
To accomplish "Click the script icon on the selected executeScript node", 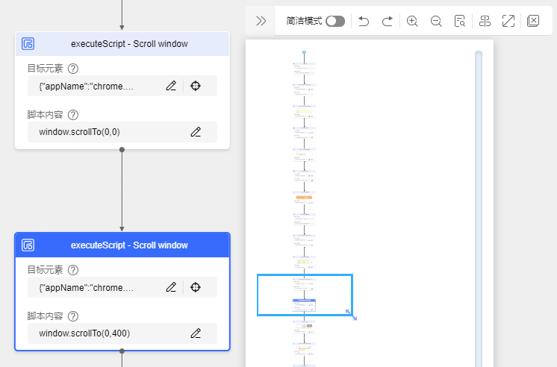I will (28, 245).
